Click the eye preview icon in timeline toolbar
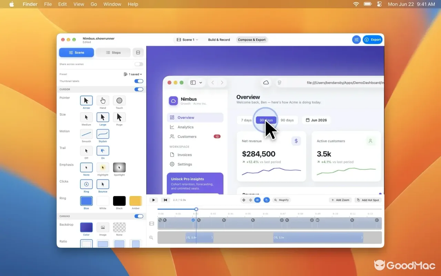Image resolution: width=441 pixels, height=276 pixels. [x=257, y=200]
